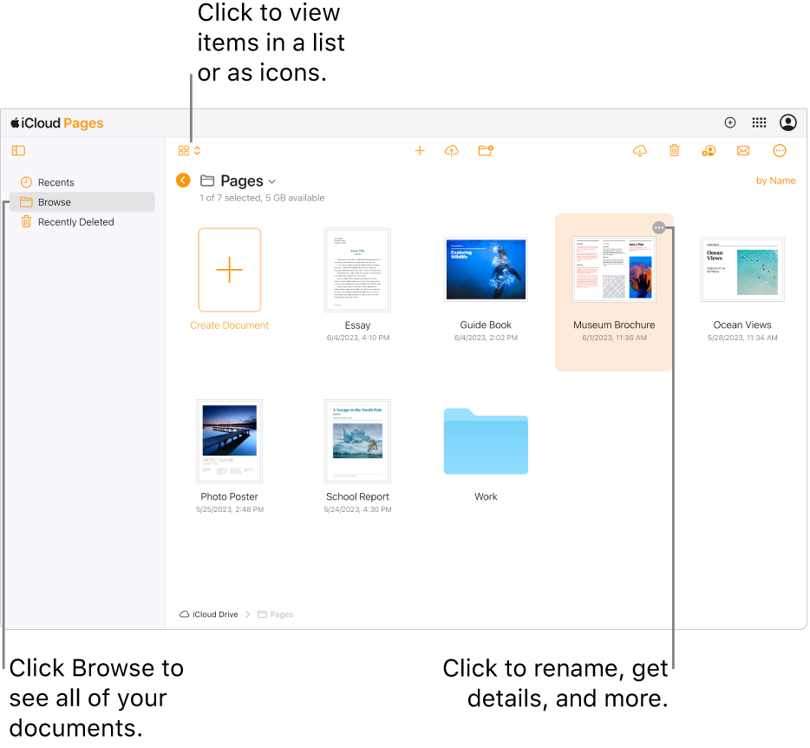Screen dimensions: 810x748
Task: Open the iCloud app launcher grid
Action: pyautogui.click(x=759, y=123)
